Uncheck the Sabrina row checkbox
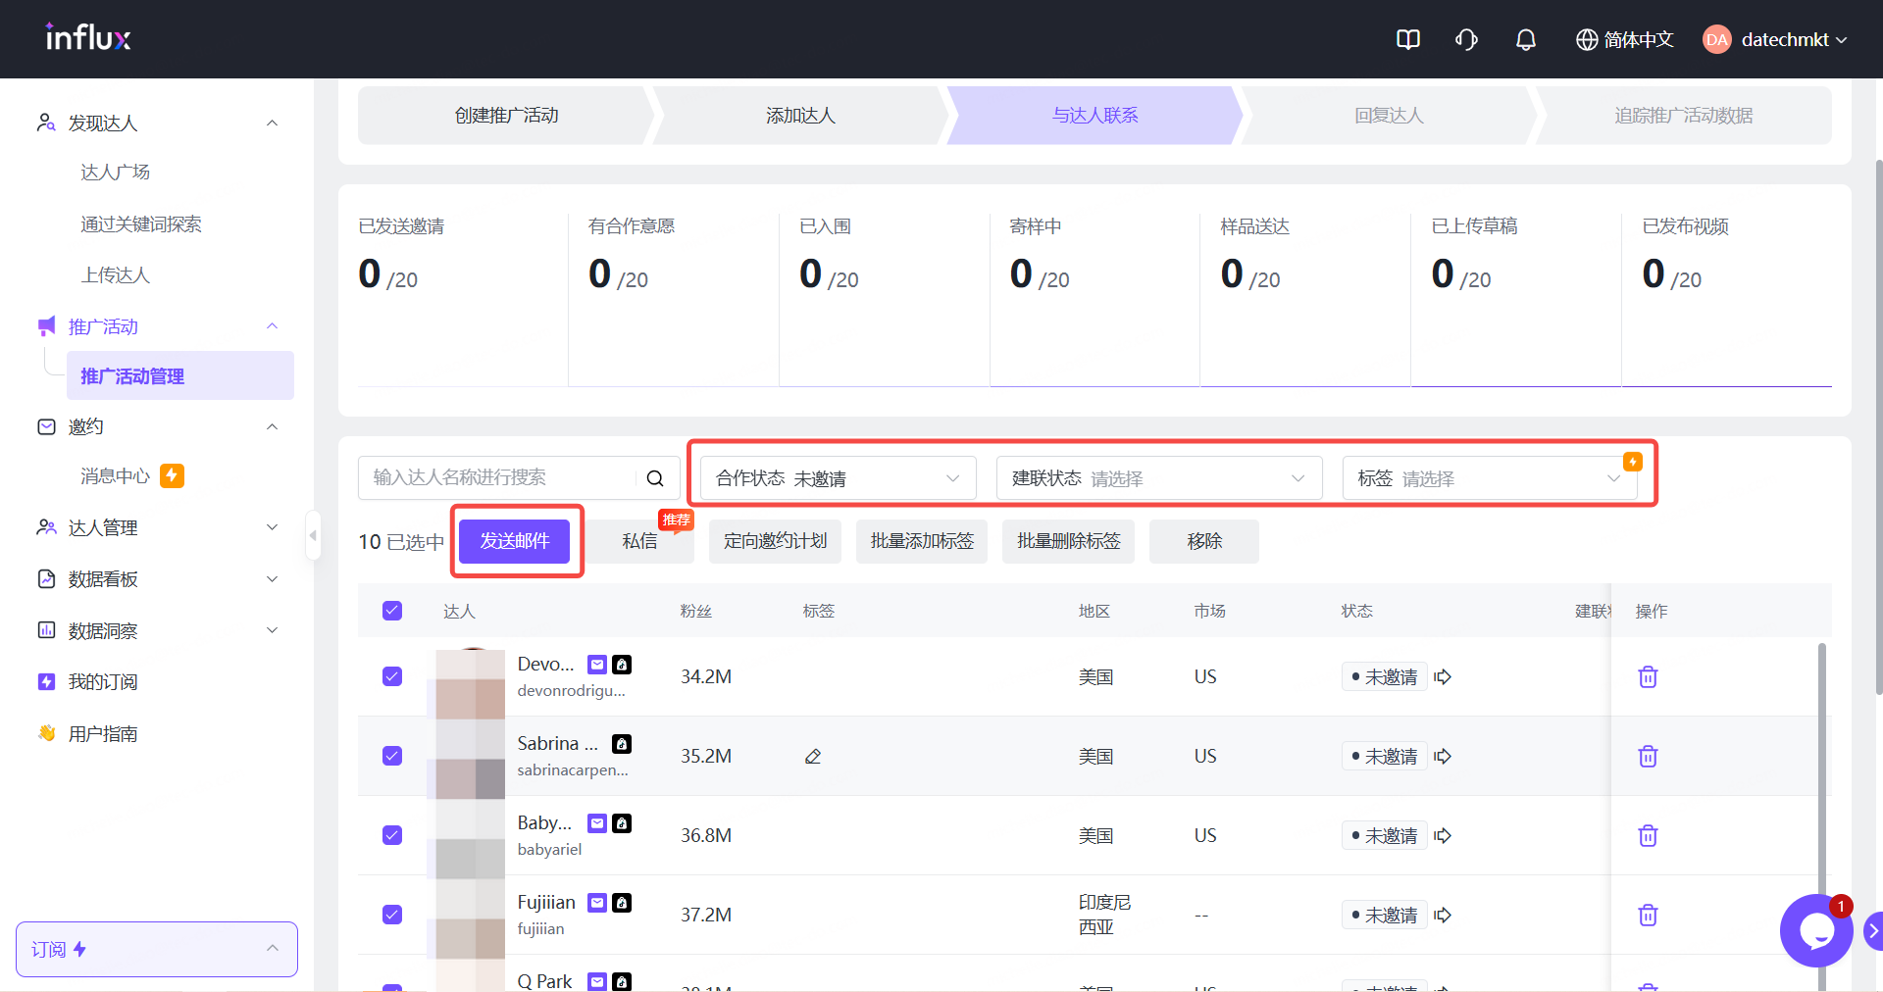This screenshot has width=1883, height=992. click(392, 756)
